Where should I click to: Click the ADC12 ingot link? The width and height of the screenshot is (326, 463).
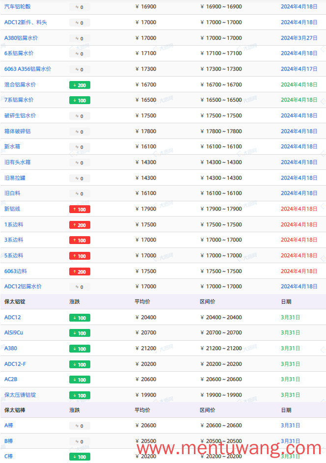12,318
